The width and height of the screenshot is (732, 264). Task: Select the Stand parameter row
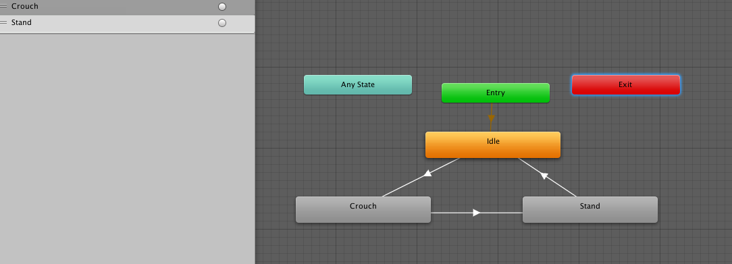(x=127, y=23)
